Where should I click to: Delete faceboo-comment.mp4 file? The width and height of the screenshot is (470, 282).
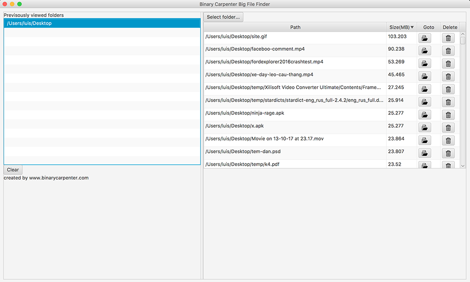448,51
